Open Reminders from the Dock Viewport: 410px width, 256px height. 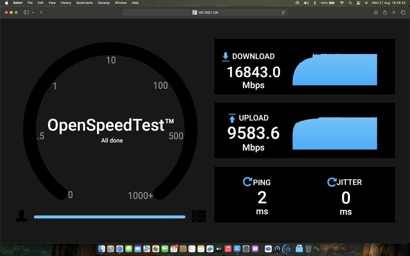[192, 249]
